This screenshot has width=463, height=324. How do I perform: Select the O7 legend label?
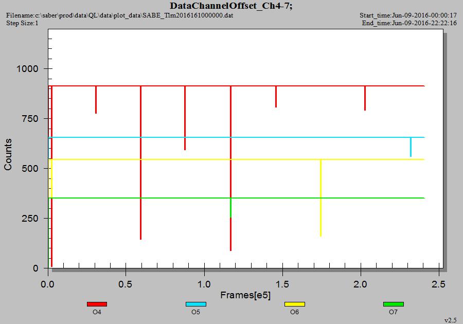coord(394,312)
